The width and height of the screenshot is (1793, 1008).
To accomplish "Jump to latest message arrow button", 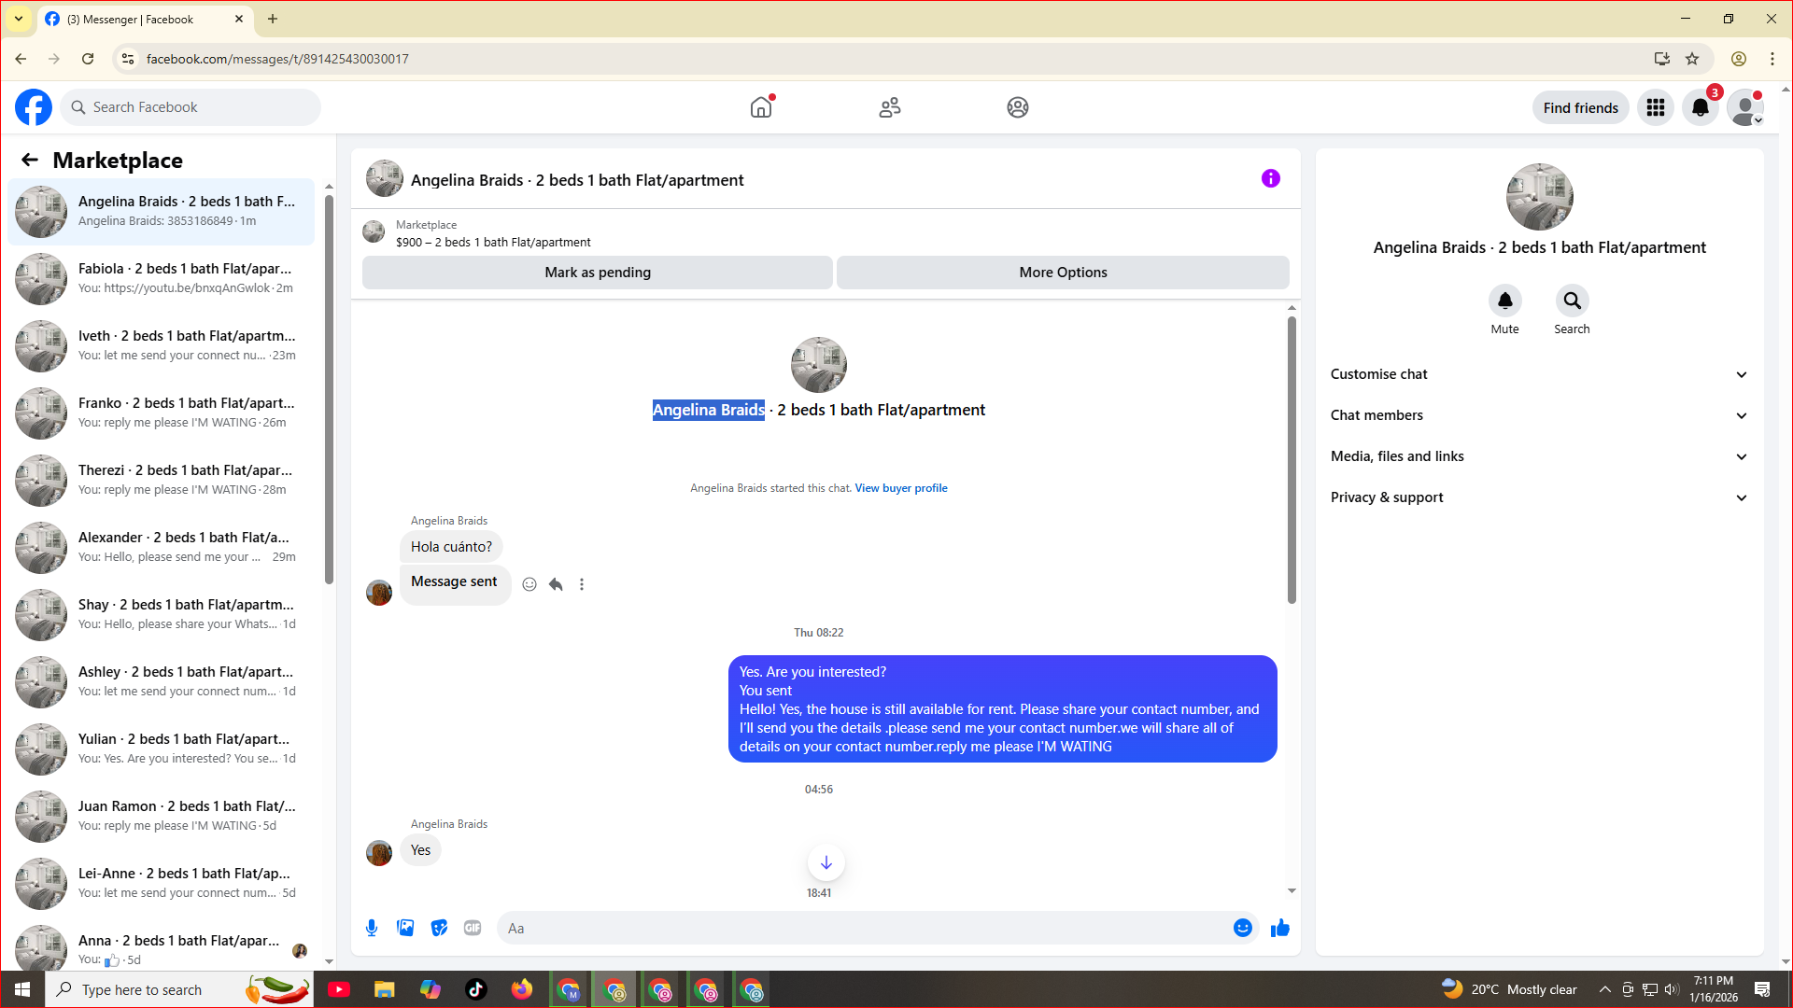I will [x=826, y=862].
